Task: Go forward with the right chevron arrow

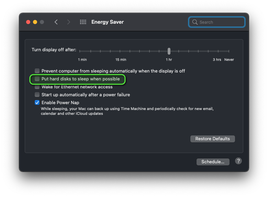Action: [68, 22]
